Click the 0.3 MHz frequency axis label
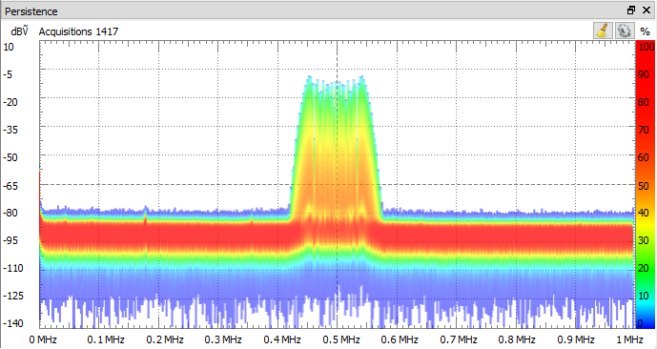 [223, 339]
